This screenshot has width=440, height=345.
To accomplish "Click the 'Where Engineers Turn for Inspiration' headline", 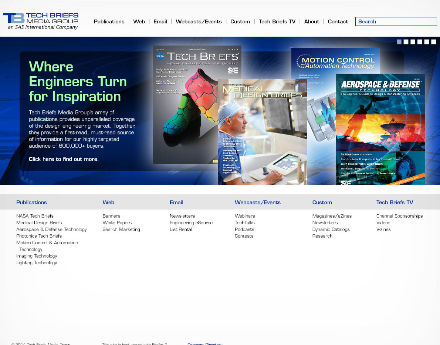I will pos(77,81).
